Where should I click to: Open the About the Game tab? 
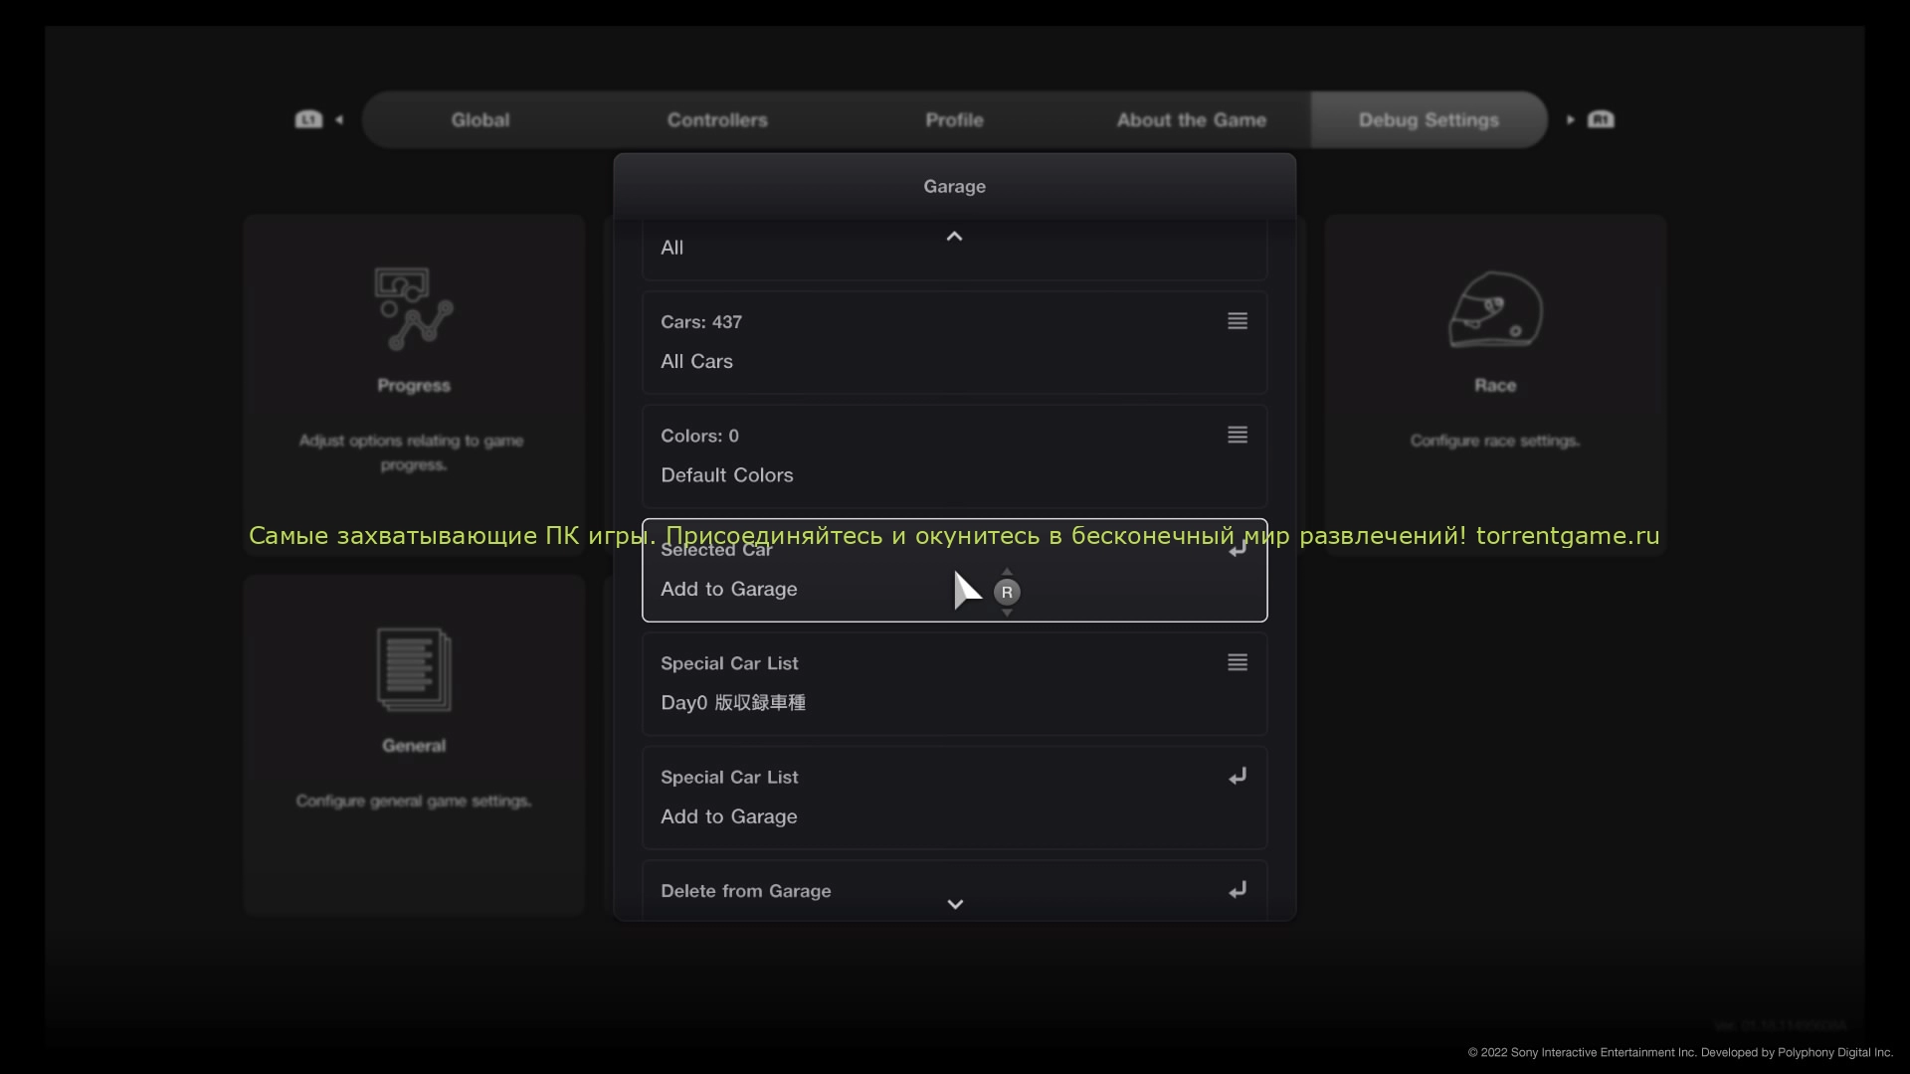(x=1191, y=120)
